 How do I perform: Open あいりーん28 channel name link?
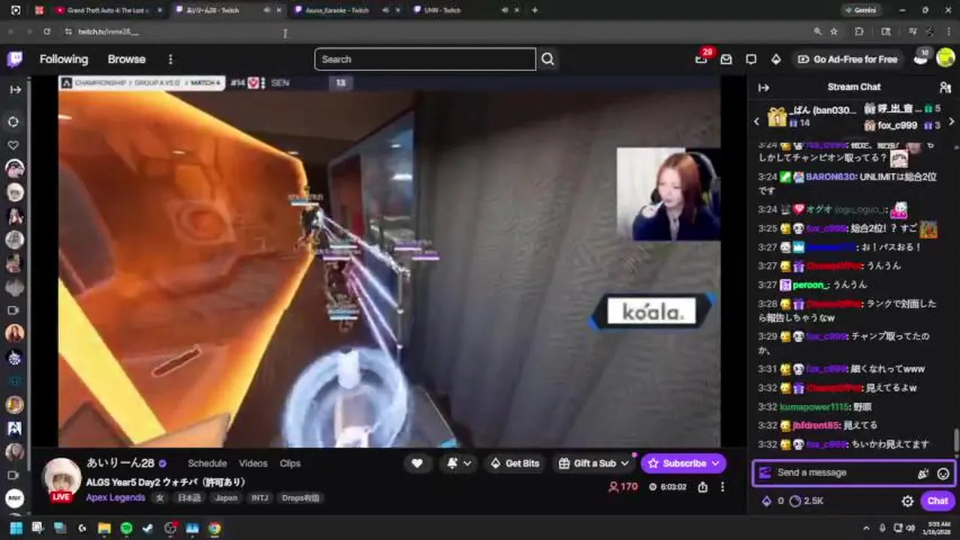click(120, 463)
